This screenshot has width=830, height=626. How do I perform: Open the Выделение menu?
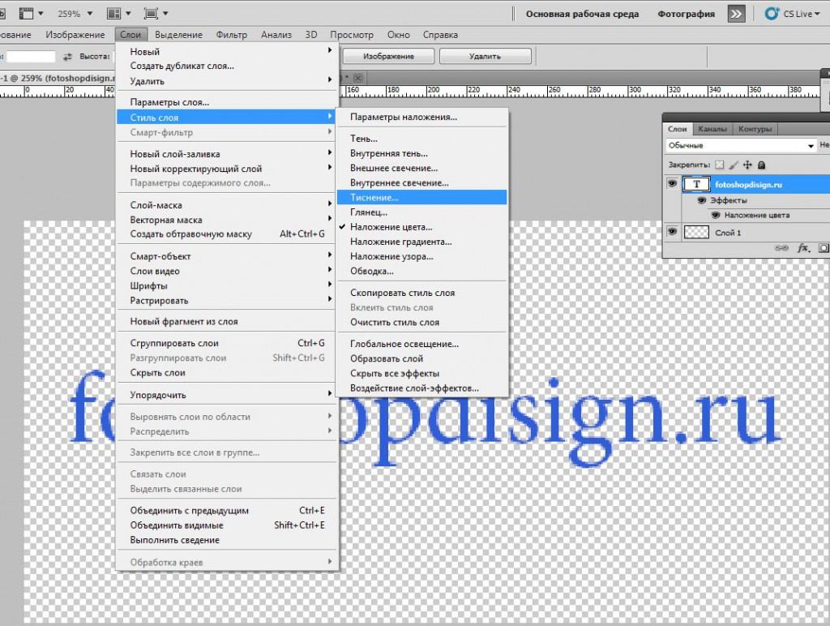pyautogui.click(x=179, y=34)
